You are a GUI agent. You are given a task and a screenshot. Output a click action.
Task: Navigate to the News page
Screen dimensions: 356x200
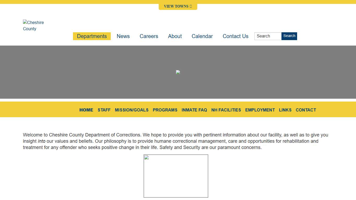click(x=123, y=36)
